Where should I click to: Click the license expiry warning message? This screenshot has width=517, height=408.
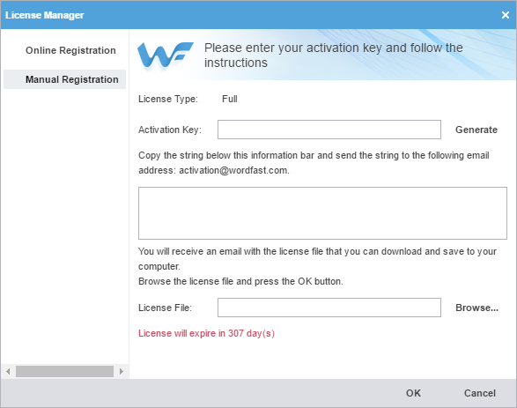[x=206, y=333]
